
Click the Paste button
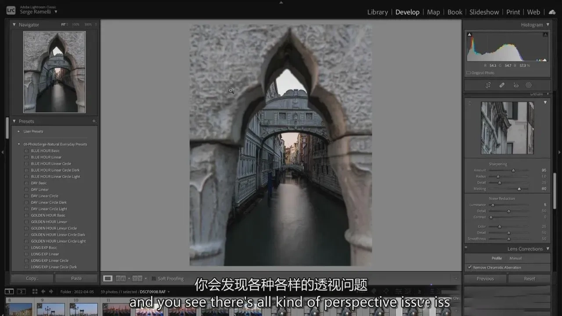coord(76,278)
